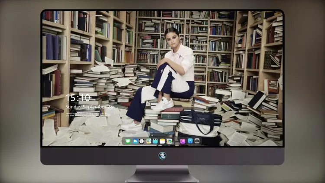Viewport: 325px width, 183px height.
Task: Open the pink iTunes music app
Action: (182, 141)
